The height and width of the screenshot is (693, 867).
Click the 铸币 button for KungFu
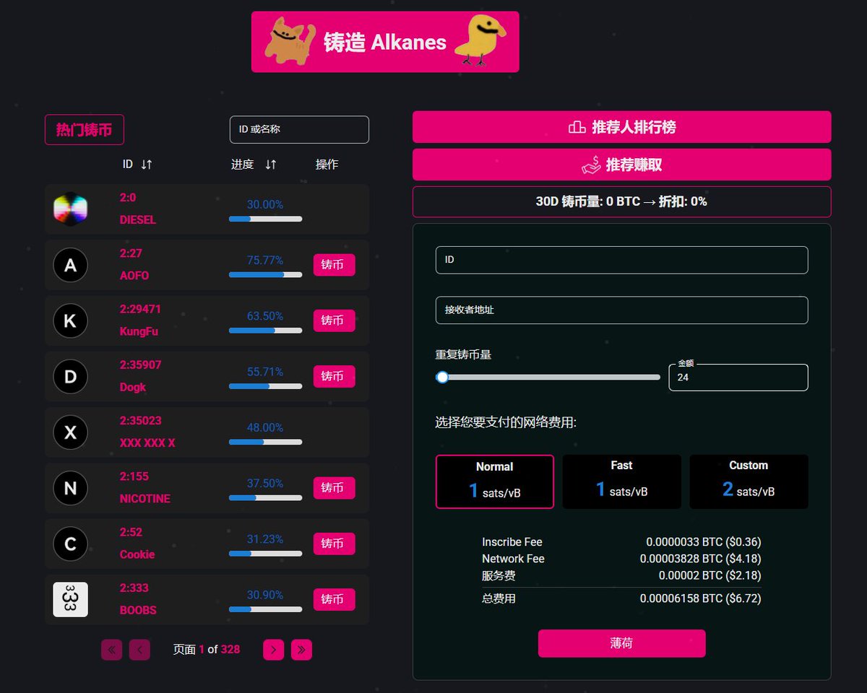click(334, 321)
